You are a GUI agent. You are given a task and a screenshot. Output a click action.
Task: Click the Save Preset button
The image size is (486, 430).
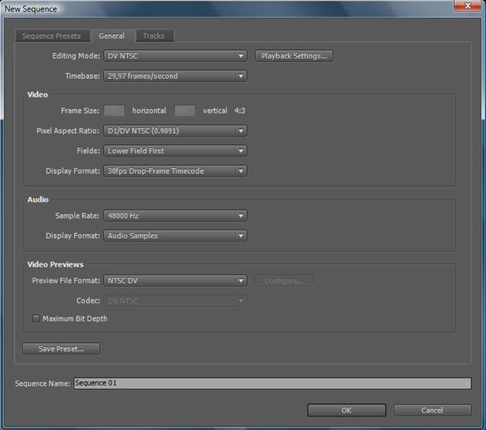[61, 349]
